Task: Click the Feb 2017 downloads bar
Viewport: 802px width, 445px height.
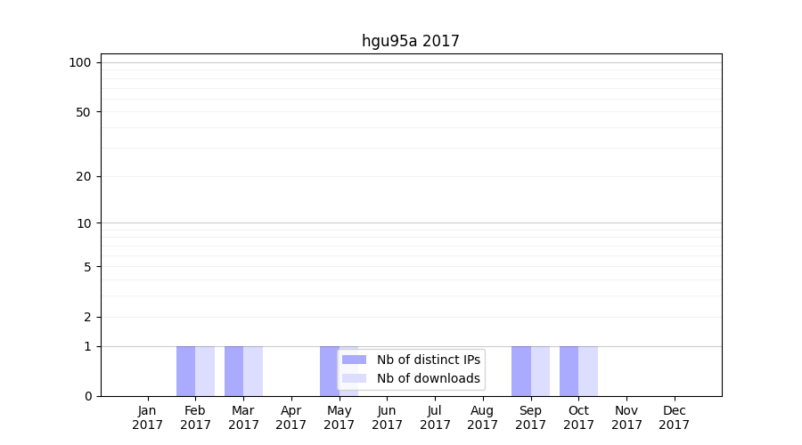Action: 205,371
